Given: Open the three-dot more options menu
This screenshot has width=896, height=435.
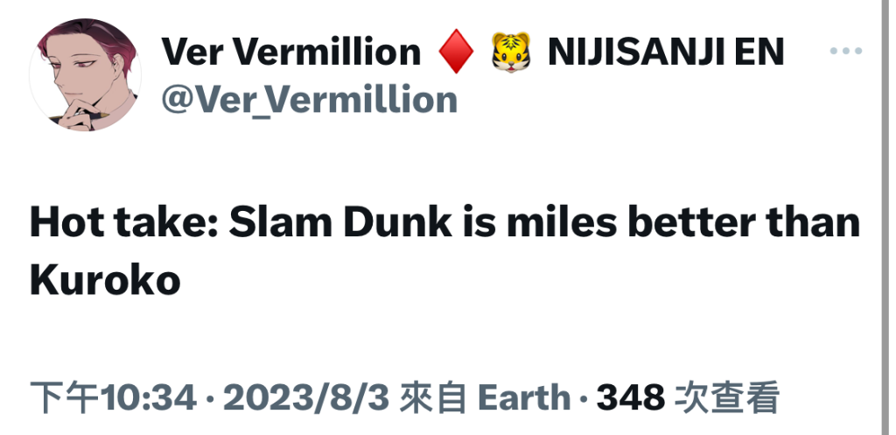Looking at the screenshot, I should click(846, 51).
